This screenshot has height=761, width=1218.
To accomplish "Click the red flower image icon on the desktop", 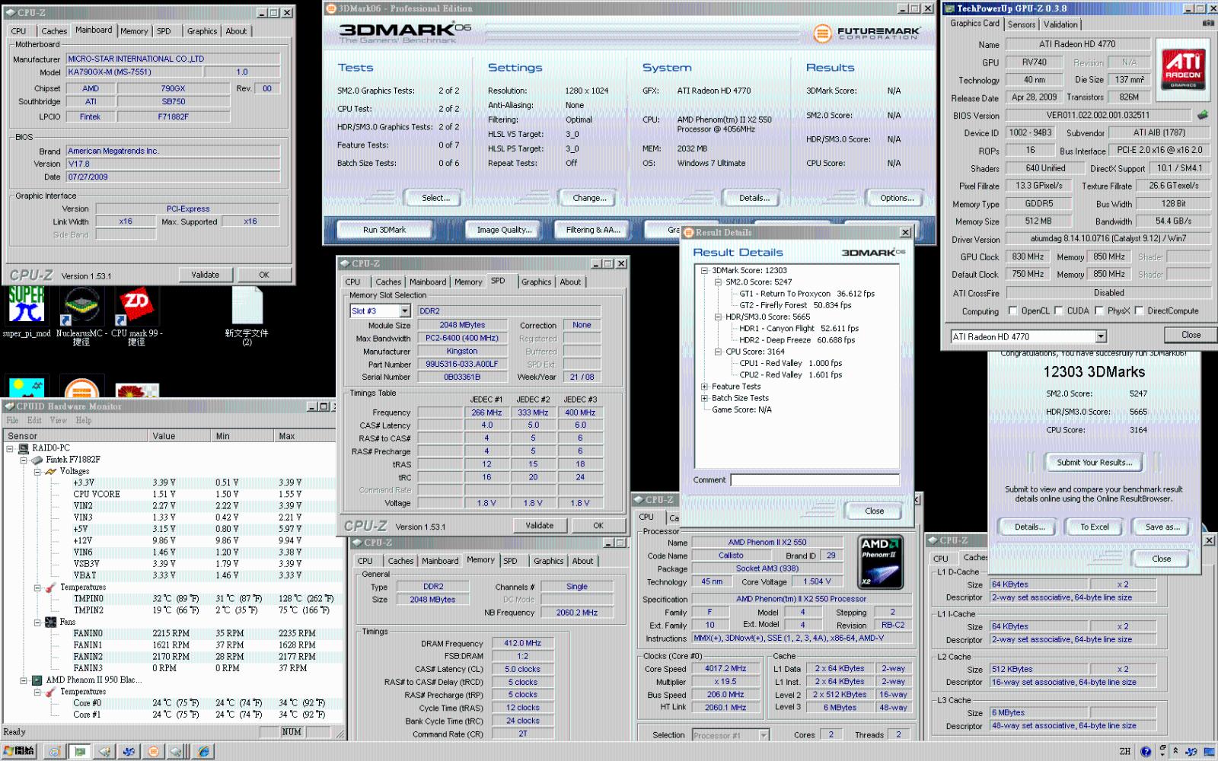I will [x=137, y=390].
